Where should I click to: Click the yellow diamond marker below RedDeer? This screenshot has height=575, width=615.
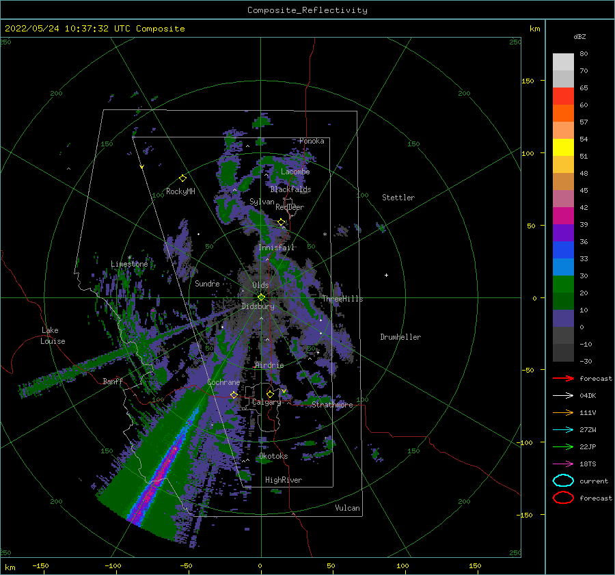[x=282, y=222]
